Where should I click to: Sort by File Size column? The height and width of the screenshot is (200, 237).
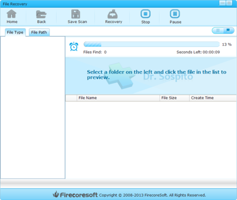click(175, 98)
